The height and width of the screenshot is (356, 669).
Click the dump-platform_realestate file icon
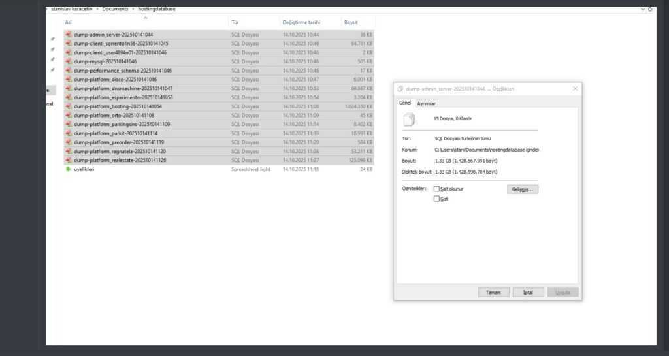pyautogui.click(x=68, y=160)
